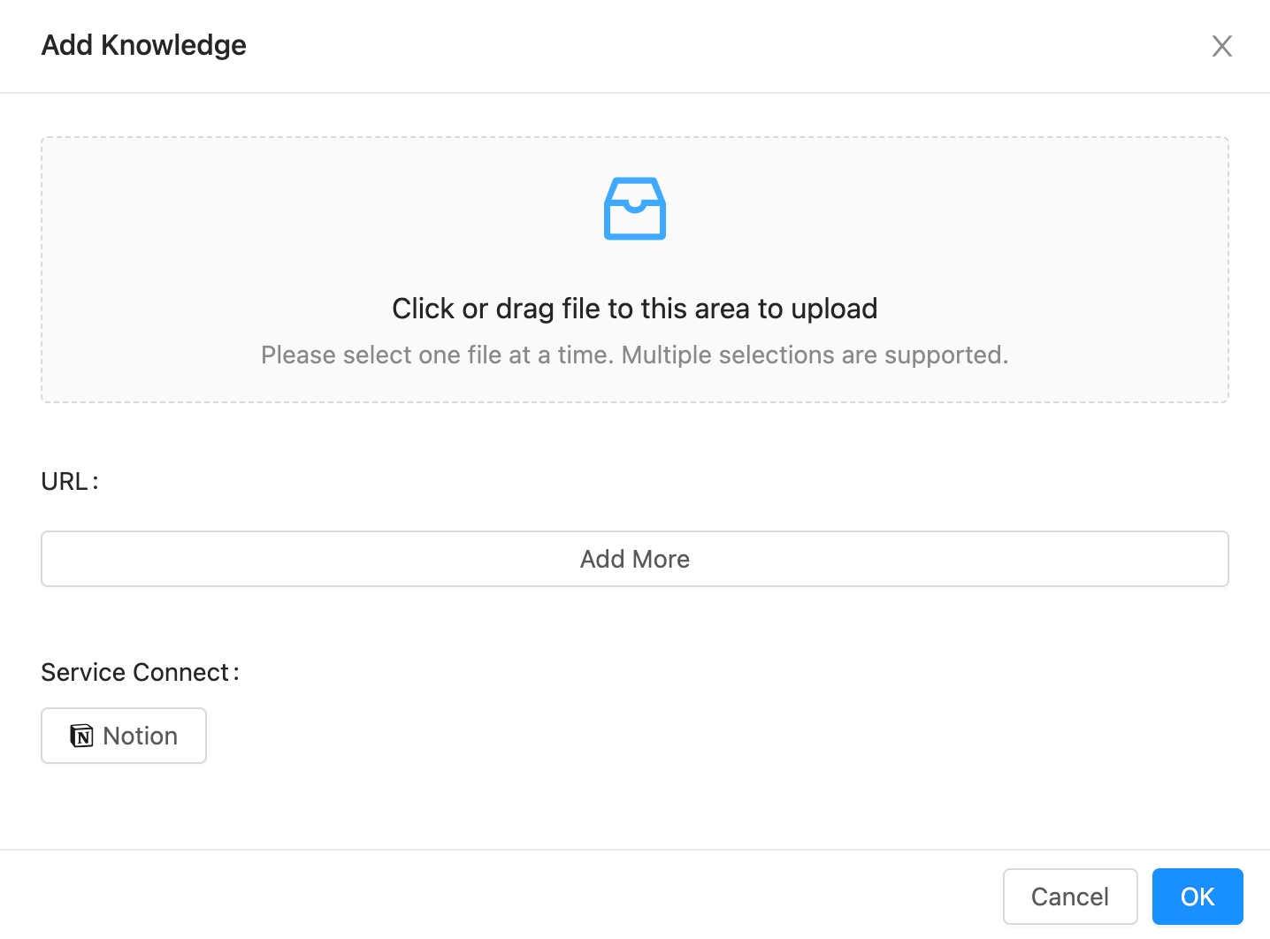Select the word "Notion" in the service button
Image resolution: width=1270 pixels, height=939 pixels.
point(141,736)
